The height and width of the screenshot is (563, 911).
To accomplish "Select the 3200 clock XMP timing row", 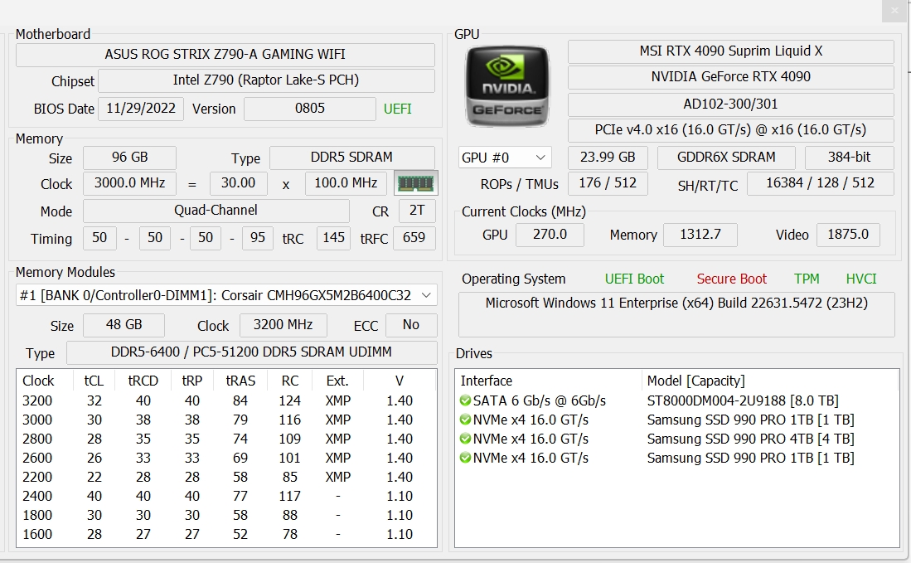I will tap(226, 400).
